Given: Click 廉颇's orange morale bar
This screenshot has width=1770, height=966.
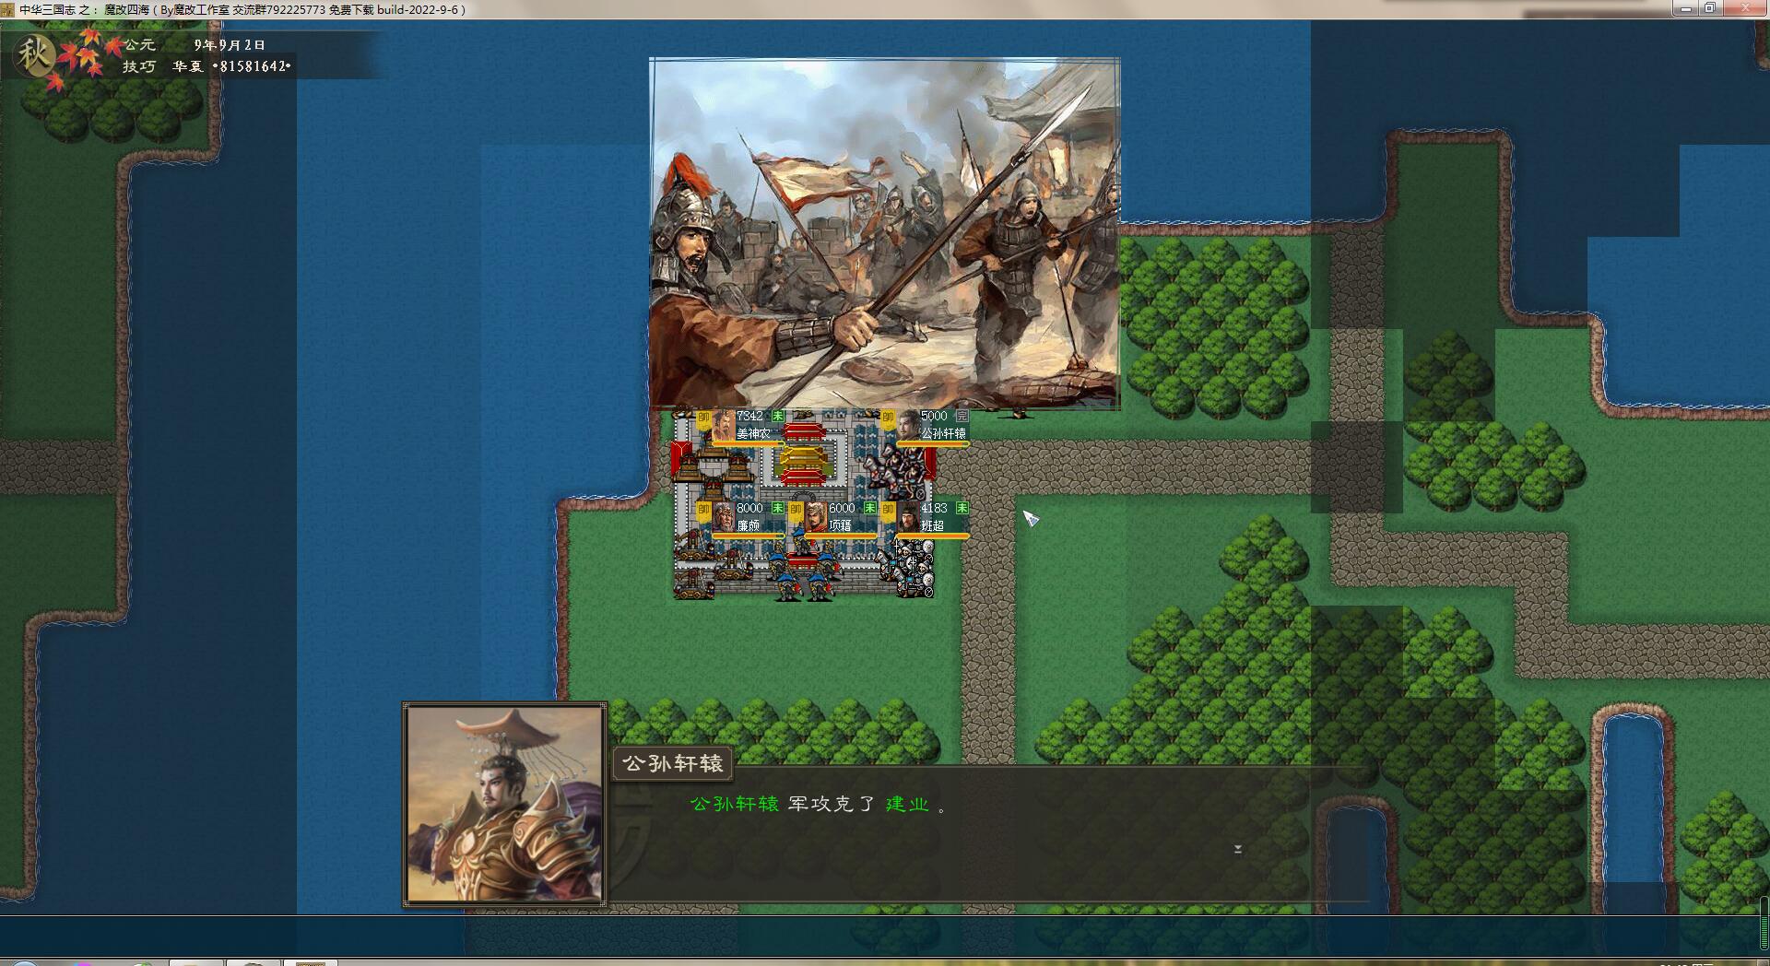Looking at the screenshot, I should tap(748, 536).
